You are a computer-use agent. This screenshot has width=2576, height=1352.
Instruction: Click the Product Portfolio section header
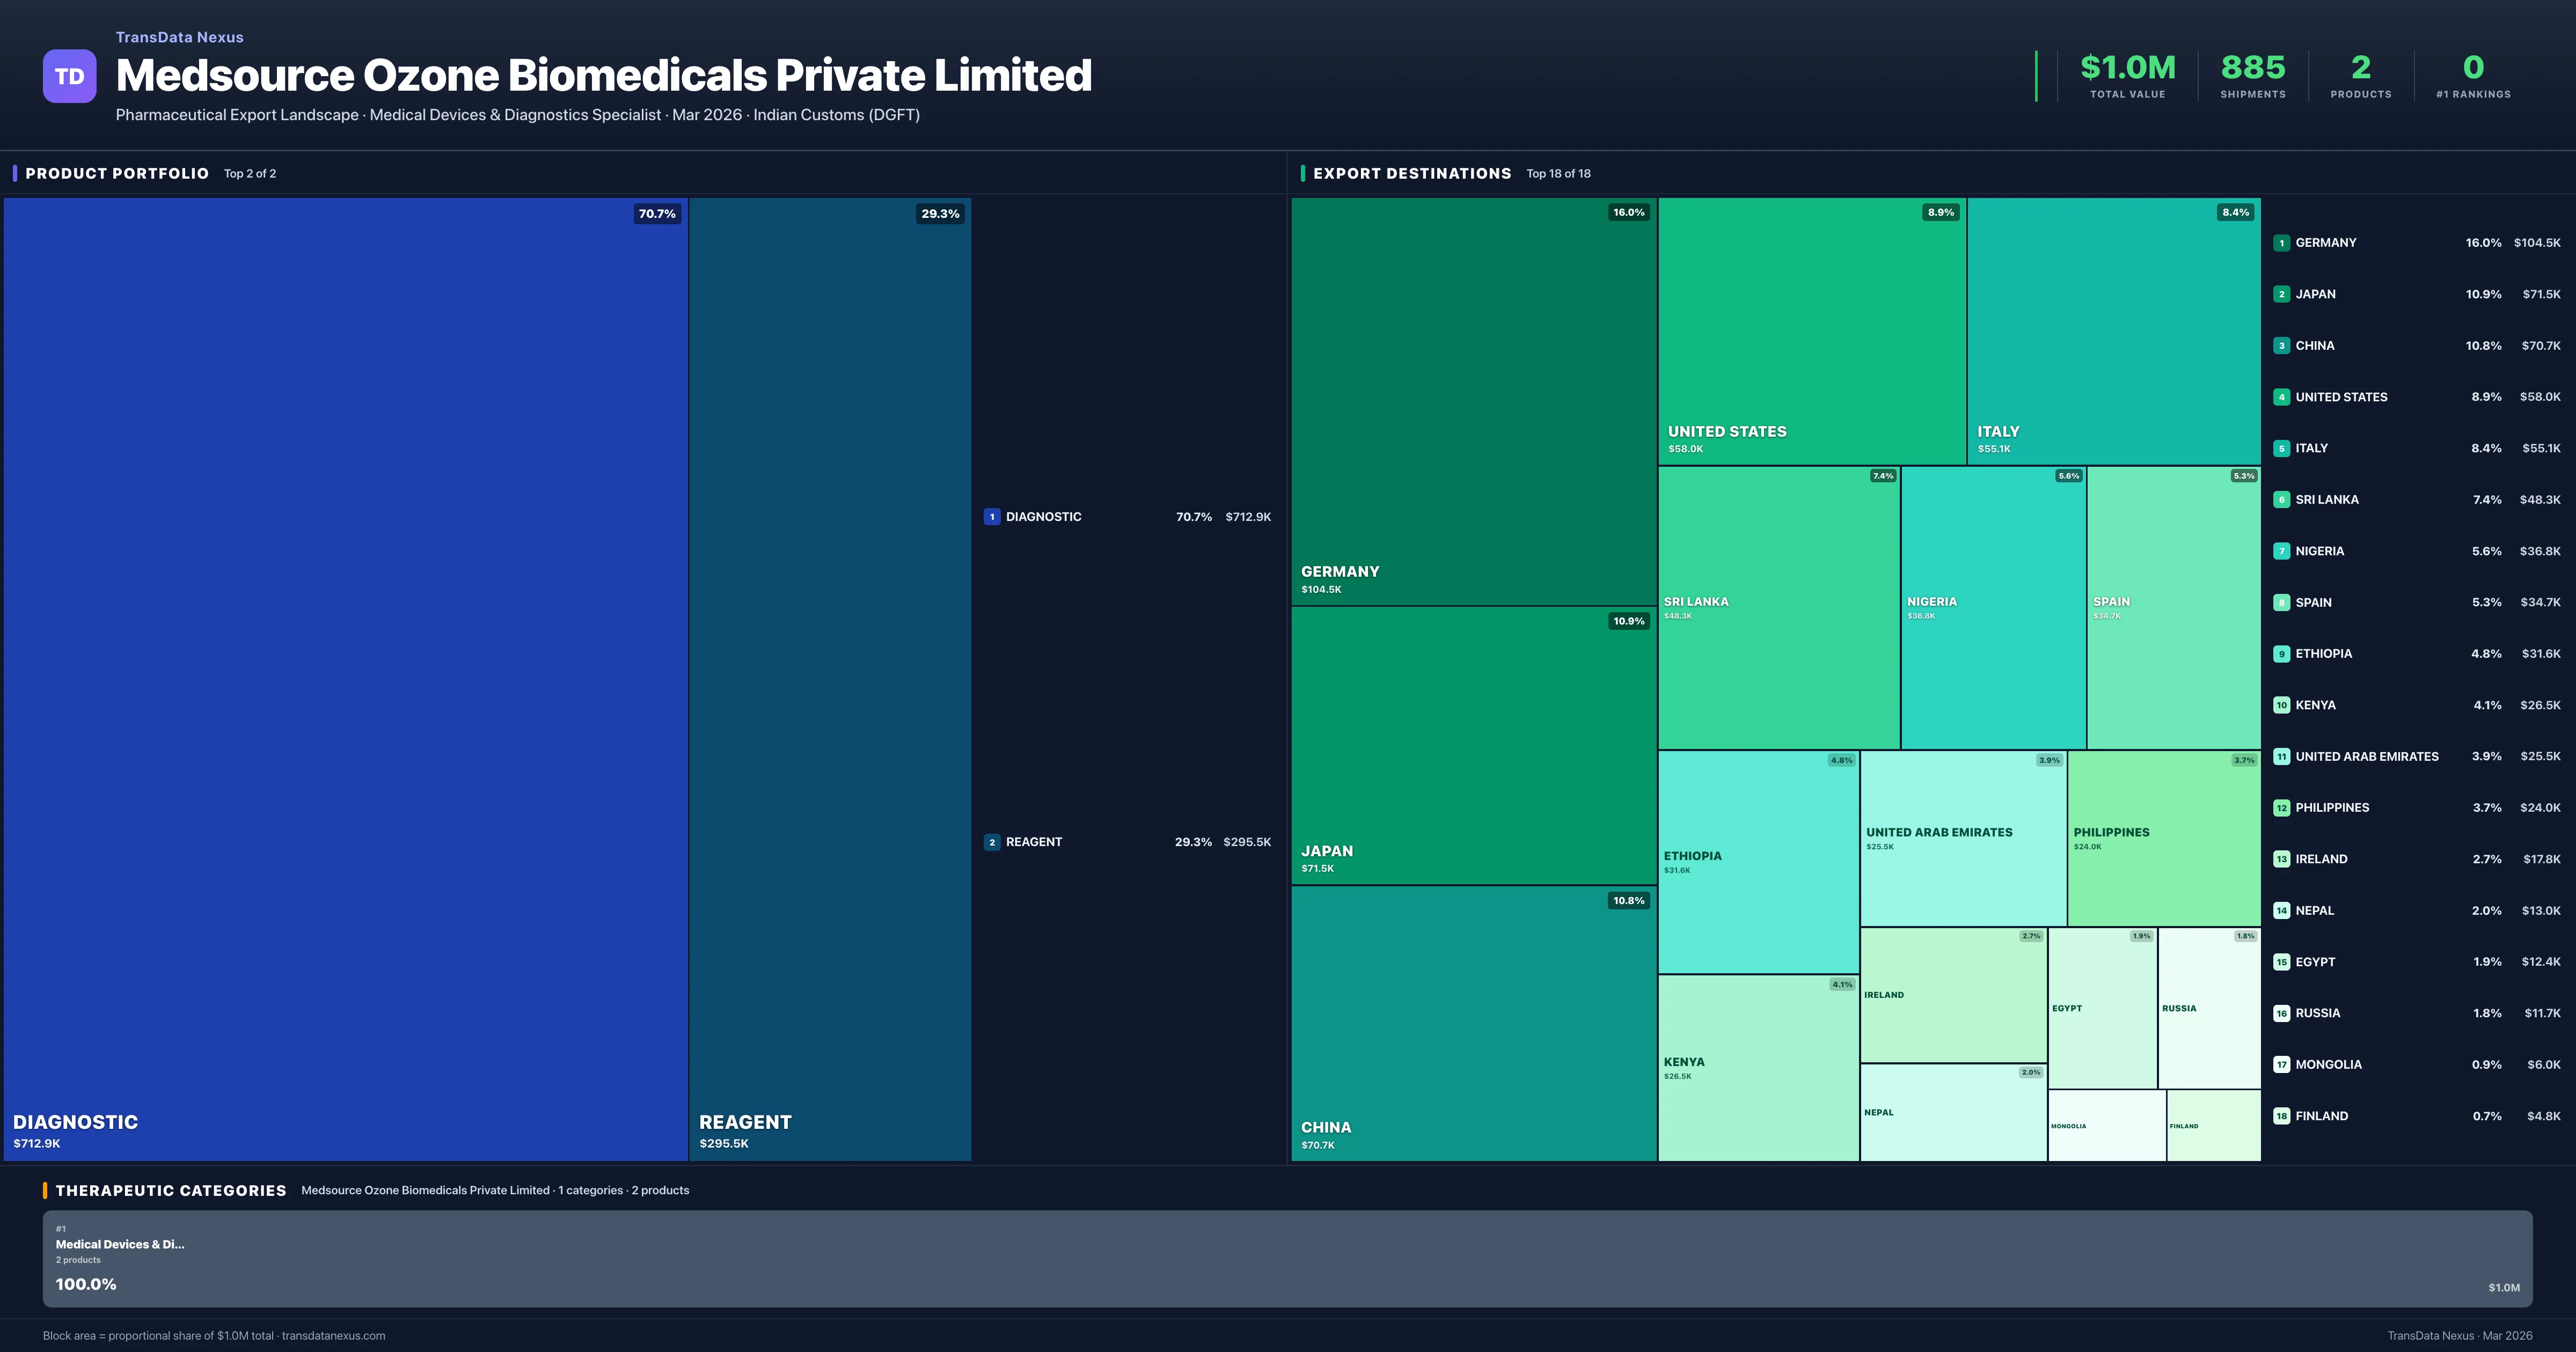(117, 173)
